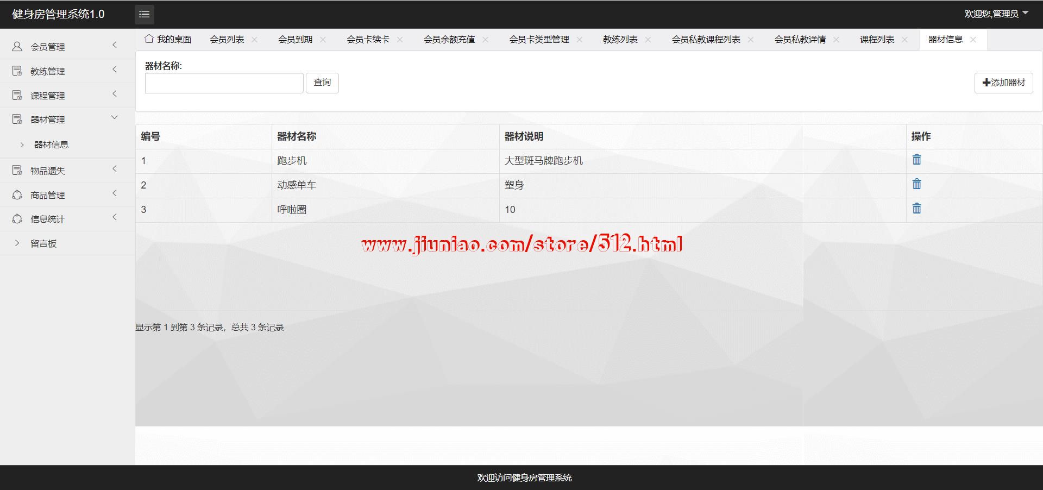Image resolution: width=1043 pixels, height=490 pixels.
Task: Open the 欢迎您,管理员 user dropdown
Action: tap(996, 14)
